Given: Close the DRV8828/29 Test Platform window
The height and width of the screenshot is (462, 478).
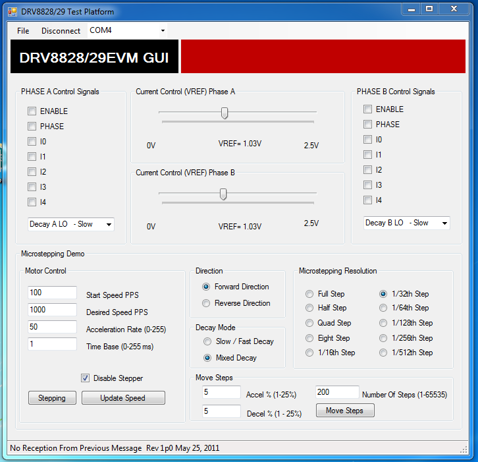Looking at the screenshot, I should coord(454,9).
